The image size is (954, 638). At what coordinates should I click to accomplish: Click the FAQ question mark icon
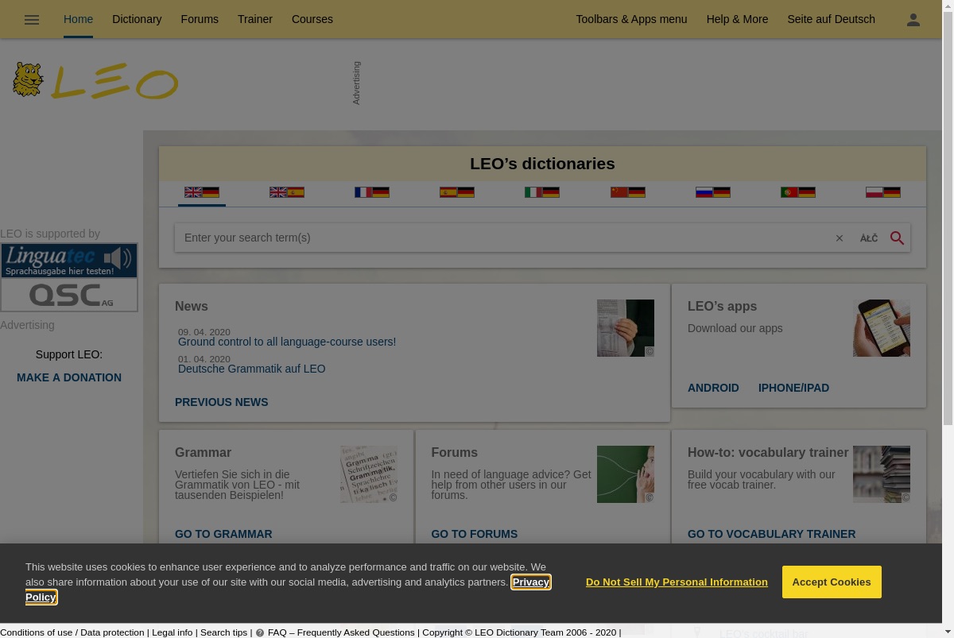(x=260, y=633)
